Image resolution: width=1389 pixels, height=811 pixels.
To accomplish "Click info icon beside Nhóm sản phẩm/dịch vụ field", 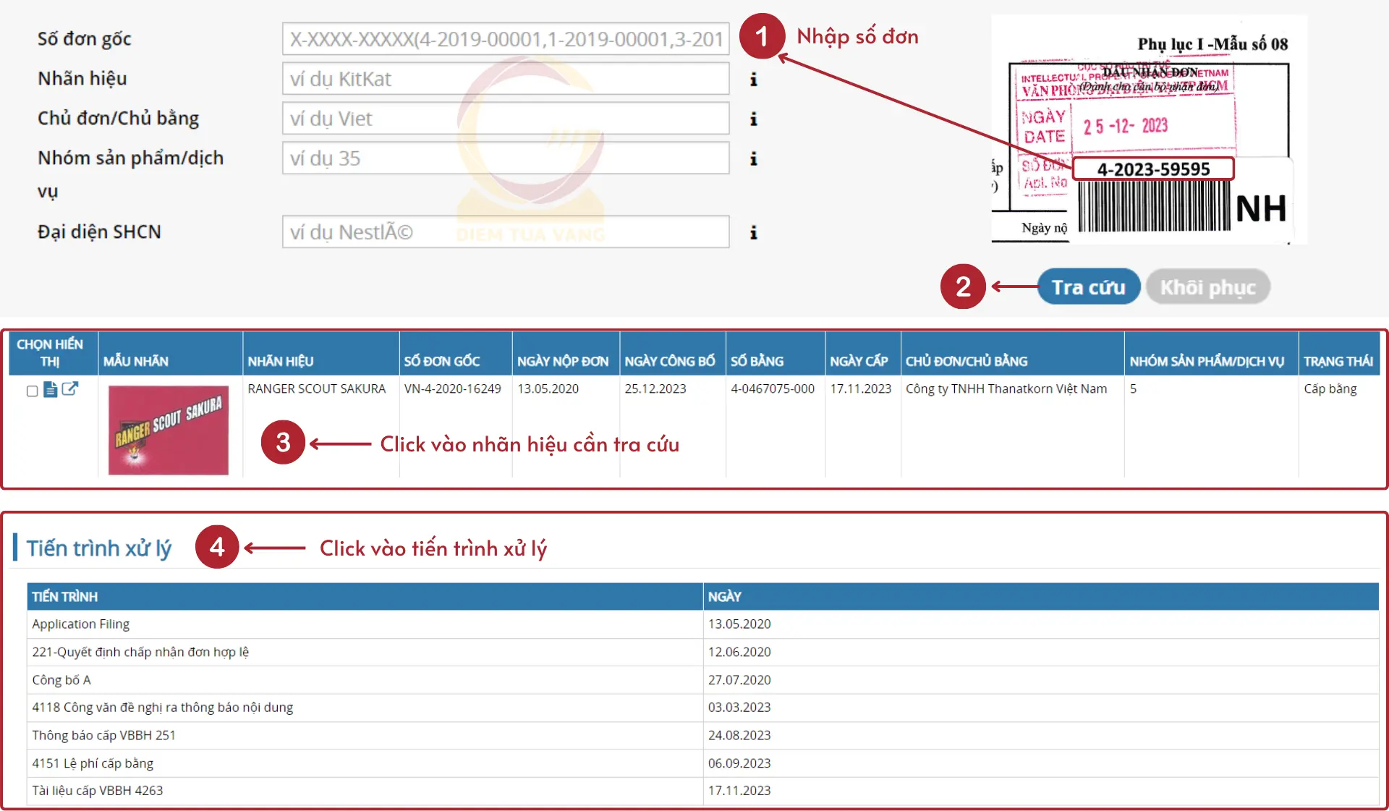I will [x=753, y=158].
